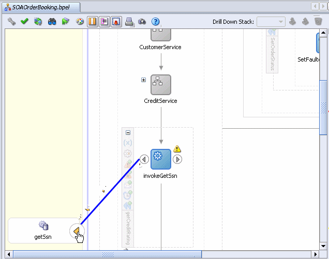Expand the CreditService scope with plus
Screen dimensions: 329x259
[x=143, y=80]
